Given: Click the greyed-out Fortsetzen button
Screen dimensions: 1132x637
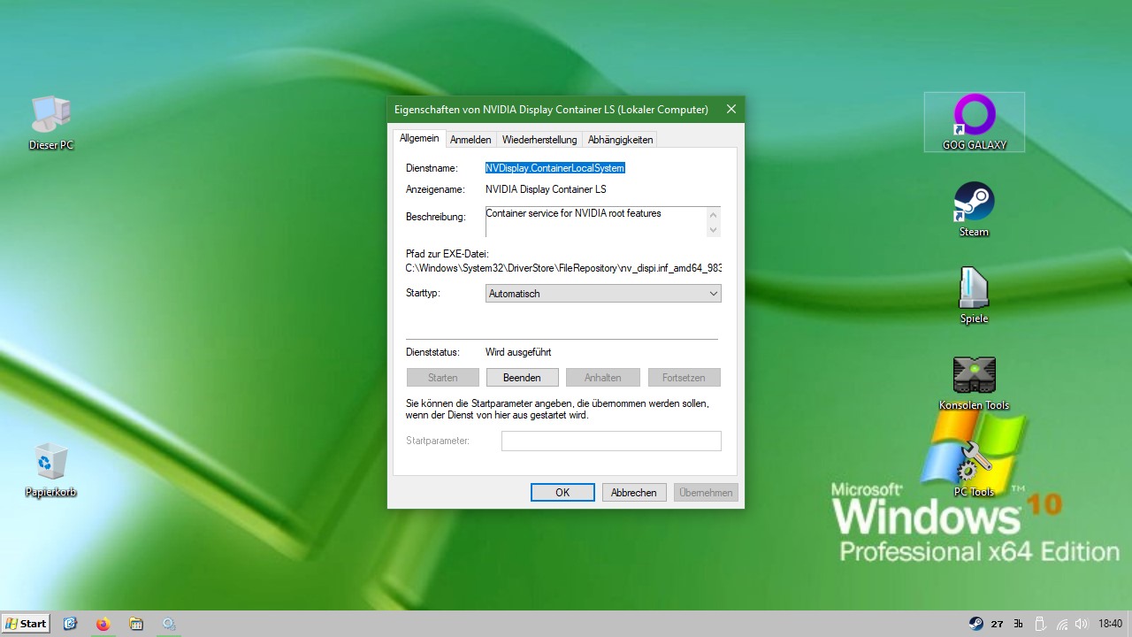Looking at the screenshot, I should click(684, 378).
